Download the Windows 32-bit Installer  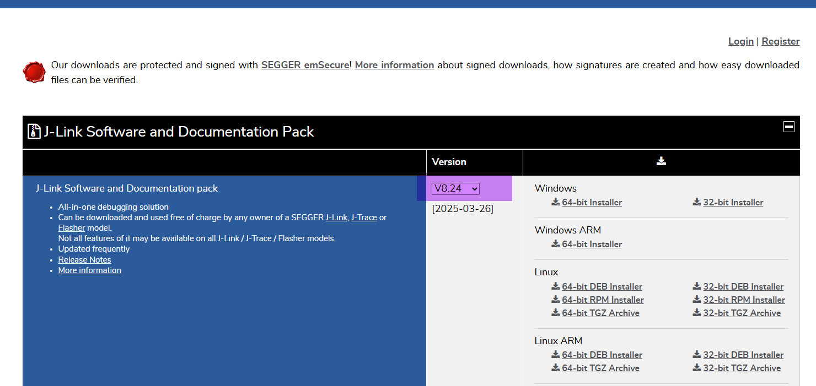tap(733, 202)
